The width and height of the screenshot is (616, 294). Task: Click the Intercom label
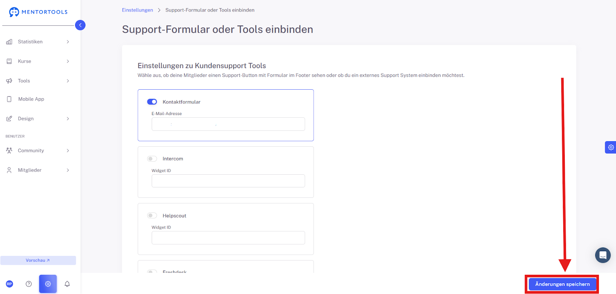tap(173, 159)
